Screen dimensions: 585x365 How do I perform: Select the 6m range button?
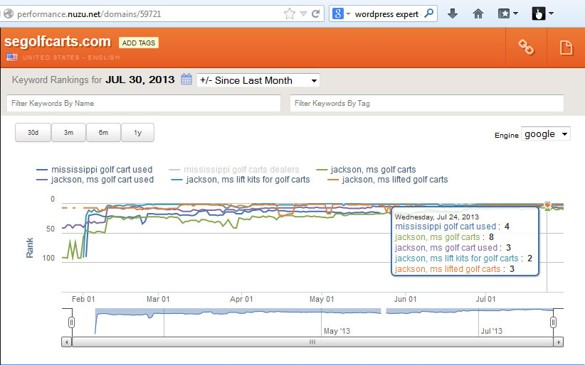[x=103, y=133]
